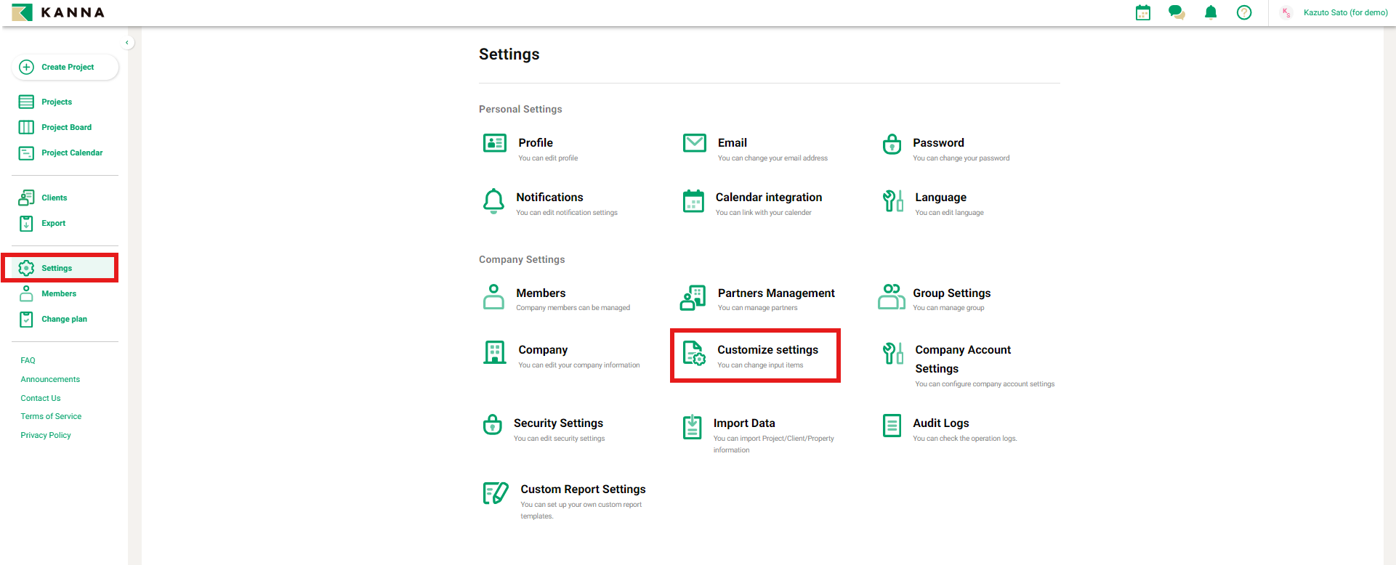Click the Custom Report Settings icon
This screenshot has width=1396, height=565.
click(x=496, y=493)
